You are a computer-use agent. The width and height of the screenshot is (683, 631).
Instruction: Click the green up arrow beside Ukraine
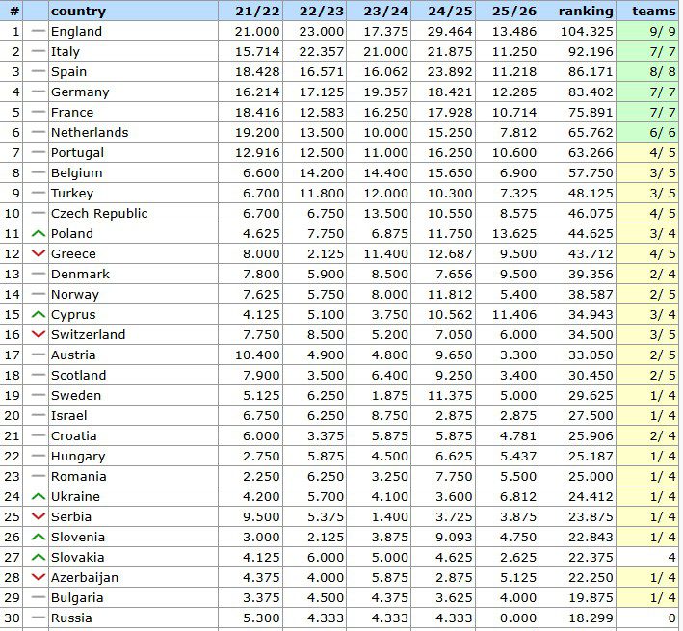(x=38, y=496)
